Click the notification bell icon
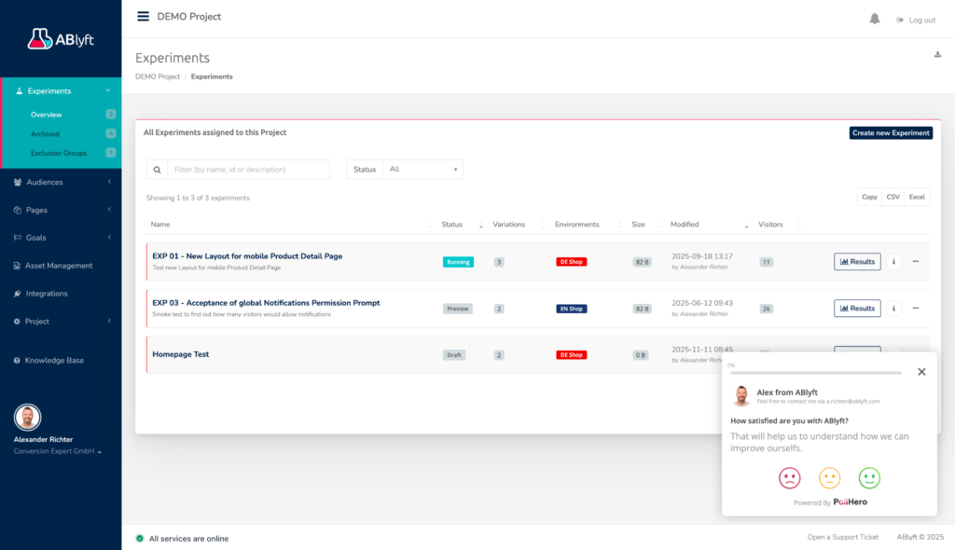Screen dimensions: 955x550 click(874, 20)
